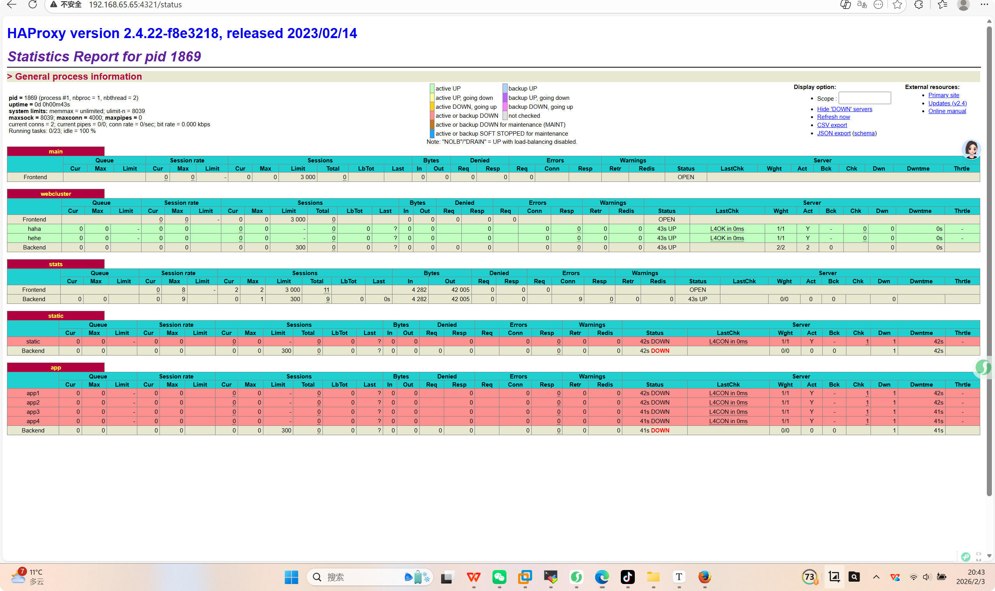Screen dimensions: 995x591
Task: Open the CSV export link
Action: tap(832, 125)
